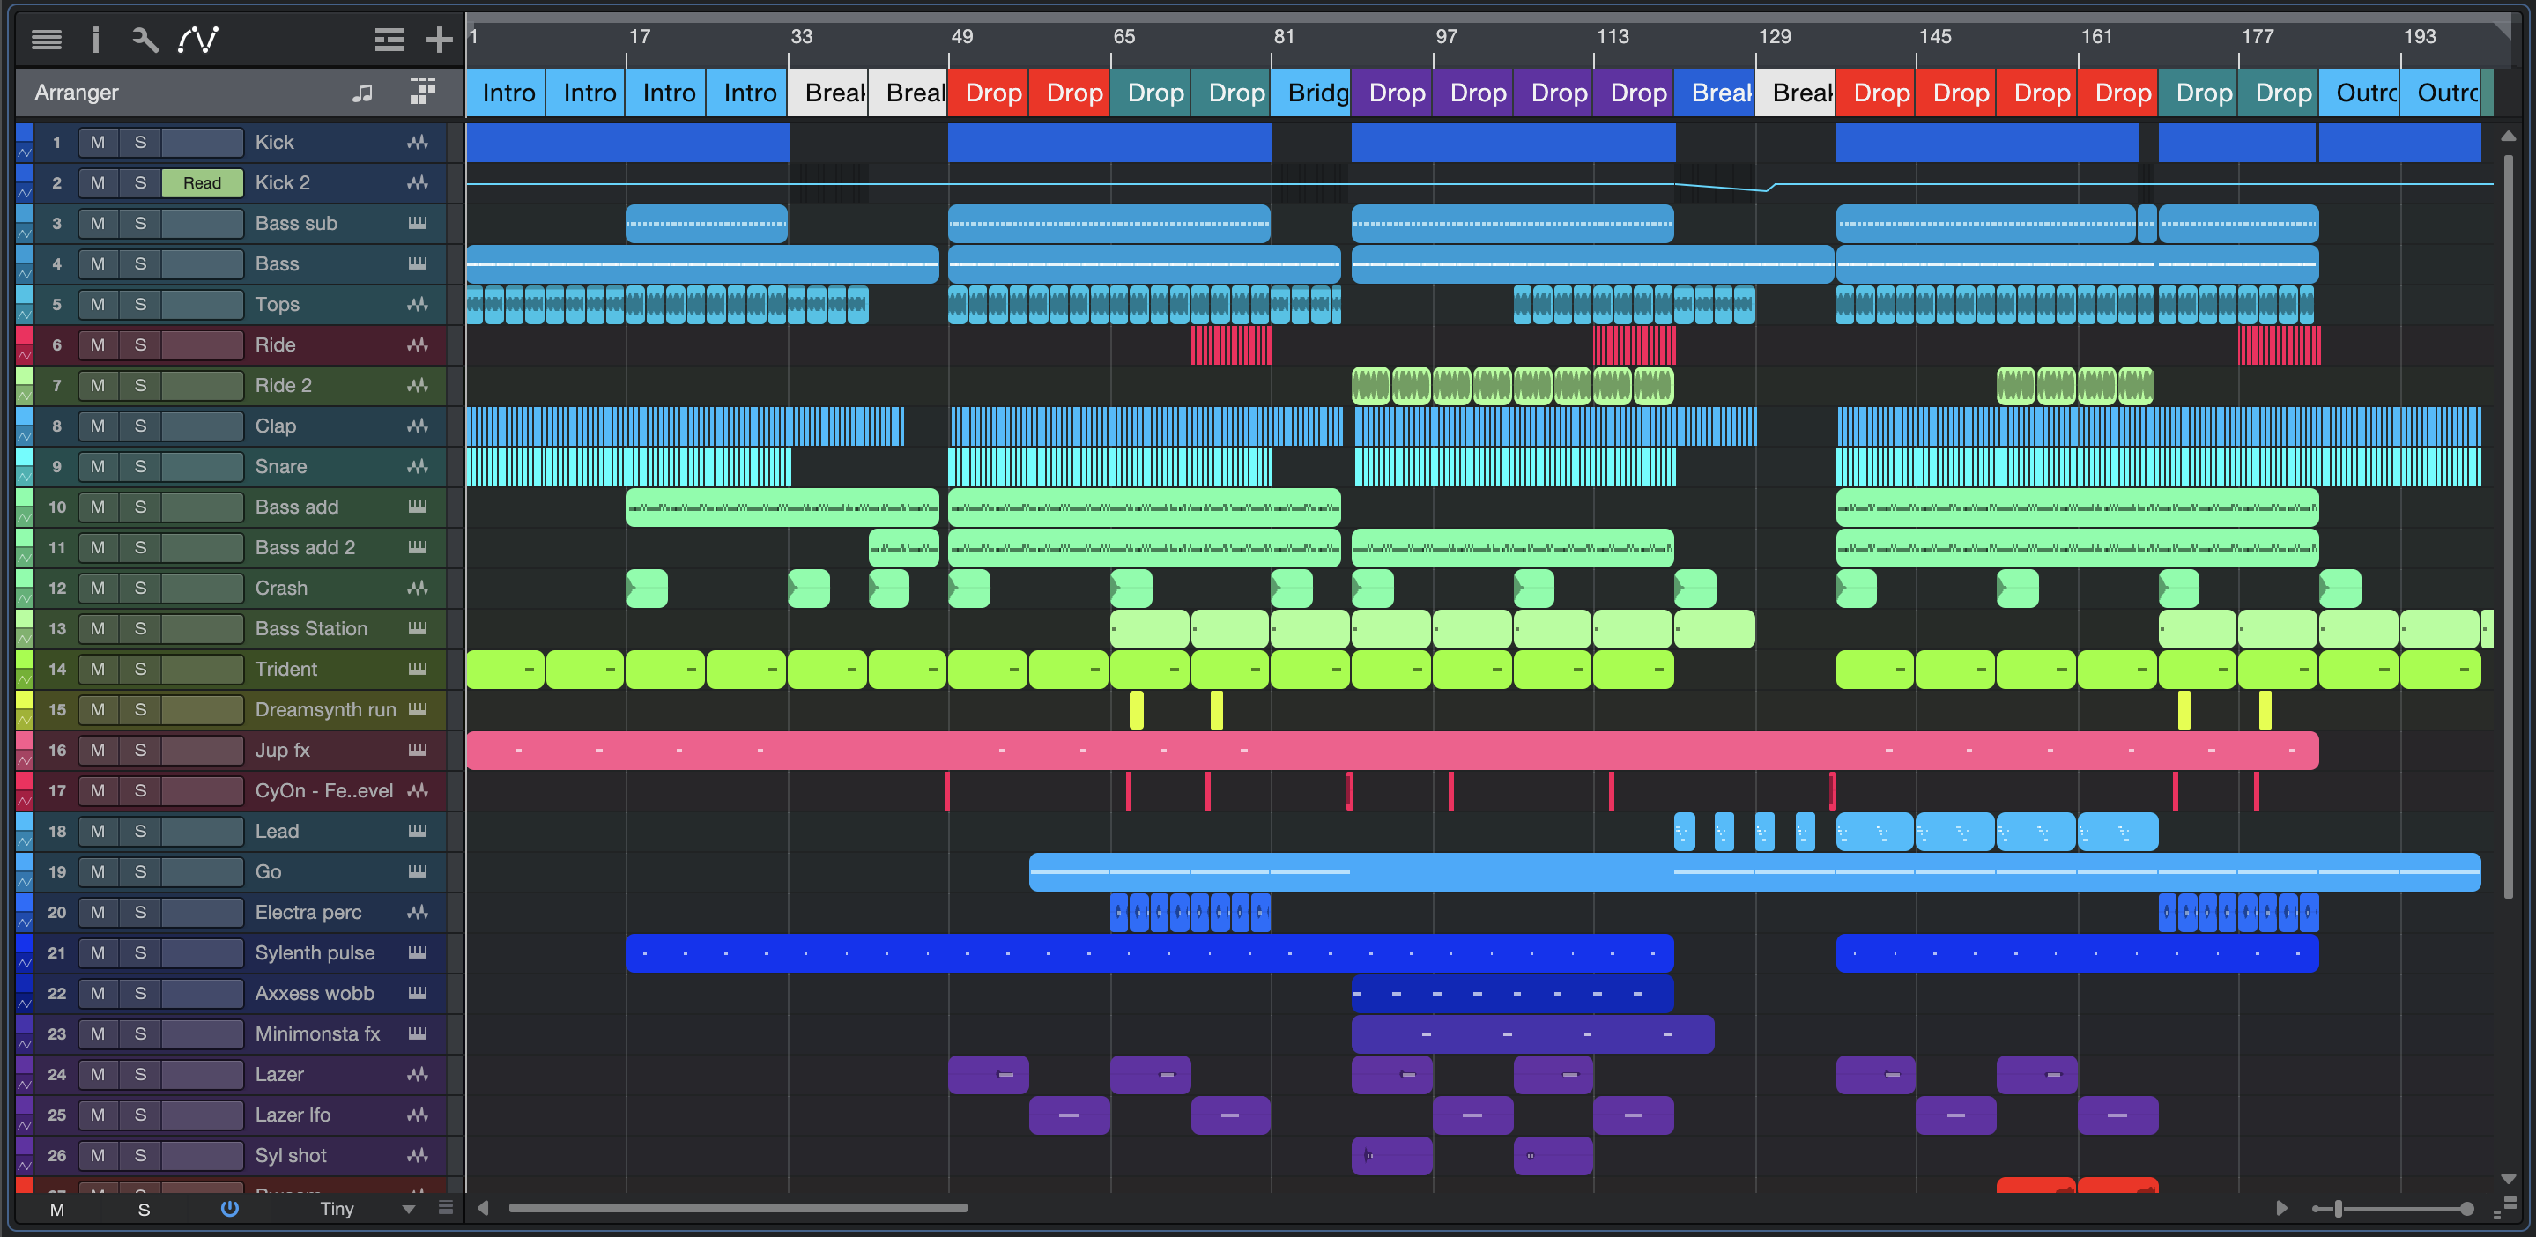This screenshot has width=2536, height=1237.
Task: Open track options wrench icon
Action: click(145, 40)
